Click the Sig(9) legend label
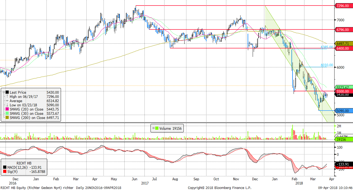The image size is (353, 190). pyautogui.click(x=12, y=171)
